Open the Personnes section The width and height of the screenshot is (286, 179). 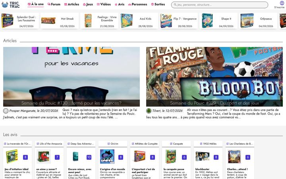pos(137,4)
